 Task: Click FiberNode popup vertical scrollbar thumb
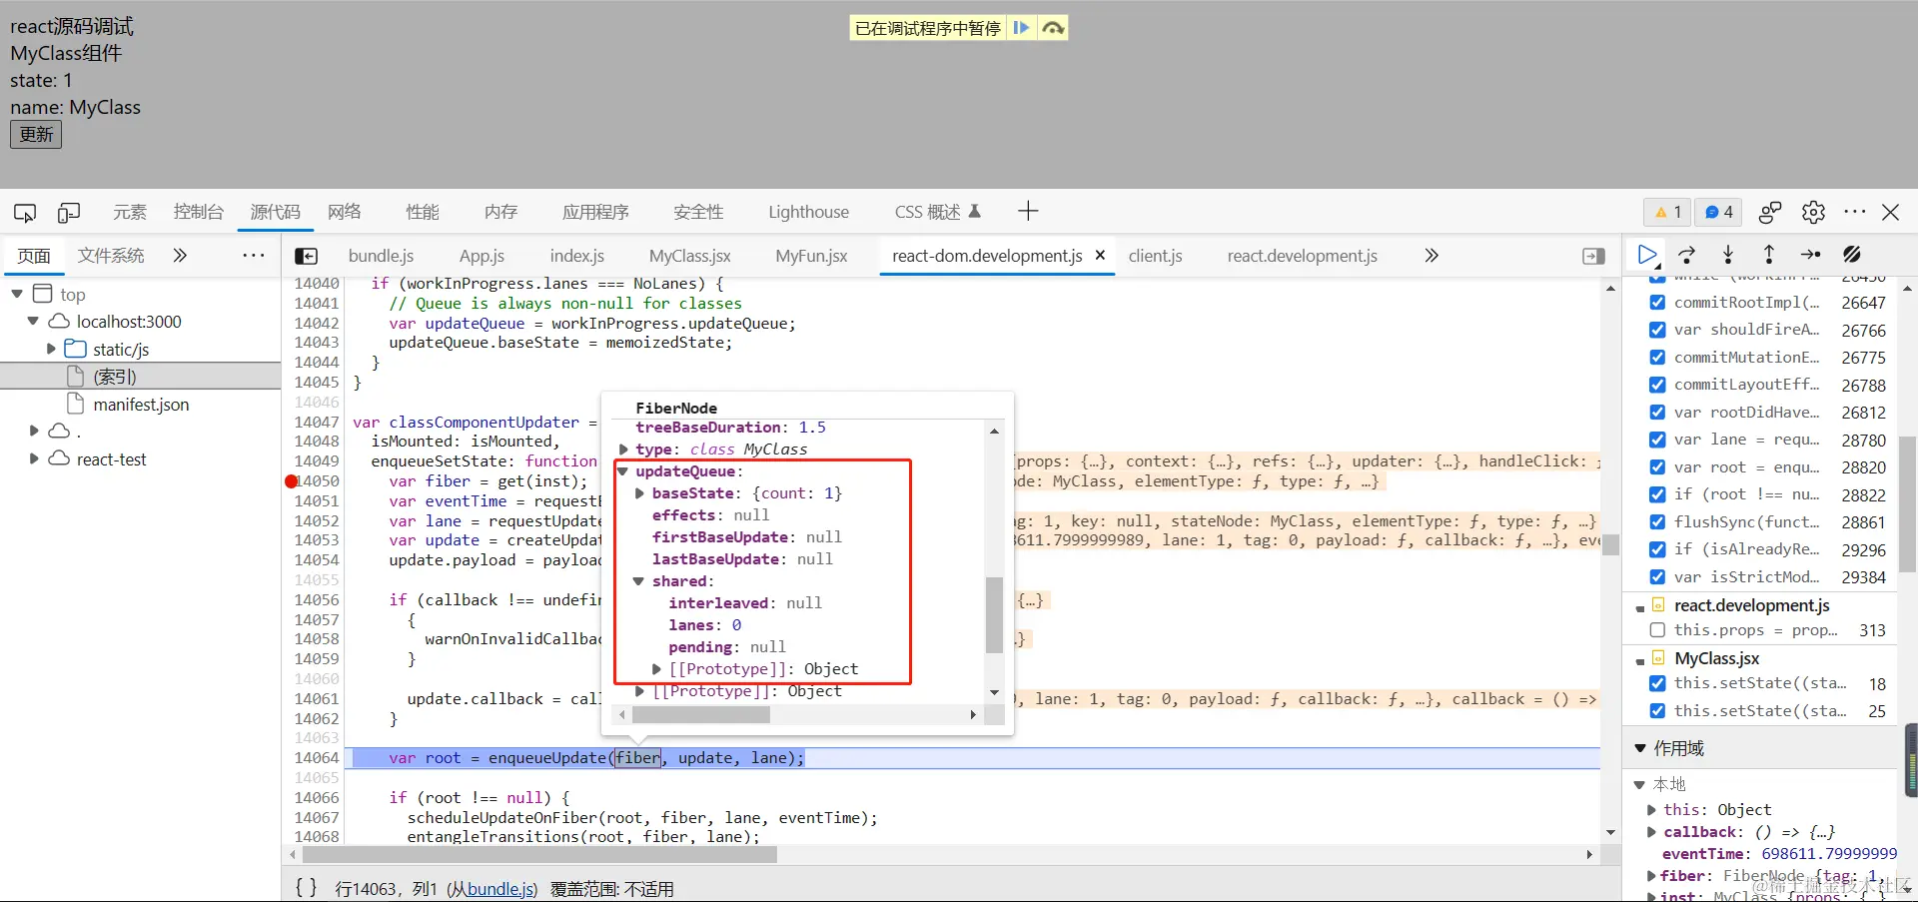994,614
